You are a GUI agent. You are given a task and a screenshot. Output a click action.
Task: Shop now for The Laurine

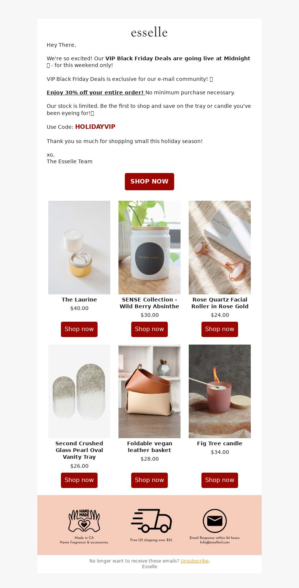point(79,329)
